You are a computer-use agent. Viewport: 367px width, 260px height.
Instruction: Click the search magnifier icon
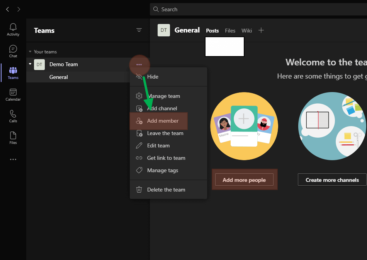[x=156, y=9]
